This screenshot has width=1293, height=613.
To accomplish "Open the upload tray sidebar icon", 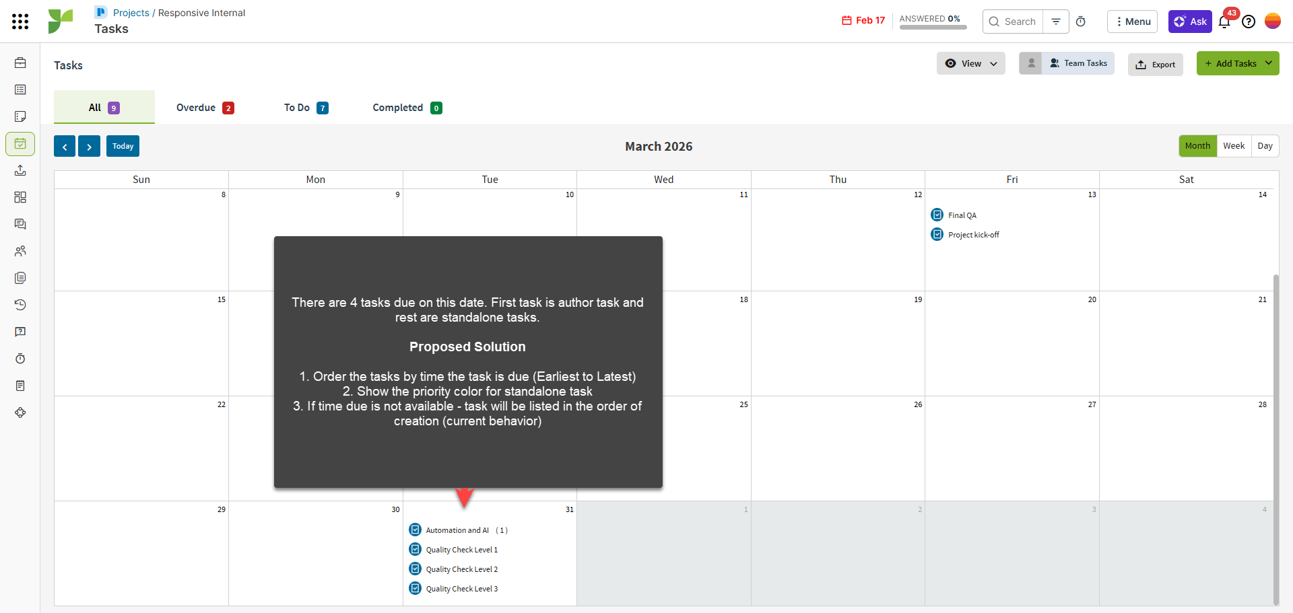I will coord(20,170).
